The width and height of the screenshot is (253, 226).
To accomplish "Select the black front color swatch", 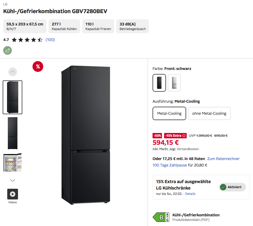I will point(159,83).
